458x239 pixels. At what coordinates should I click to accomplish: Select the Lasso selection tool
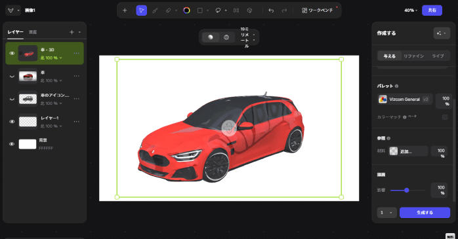219,10
